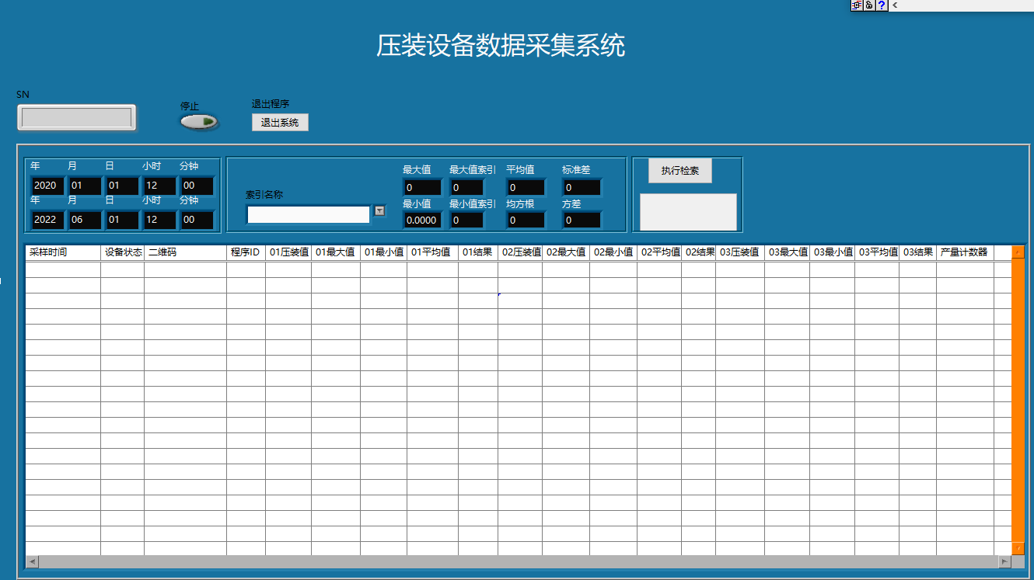Screen dimensions: 1034x580
Task: Select the start year field 2020
Action: point(47,186)
